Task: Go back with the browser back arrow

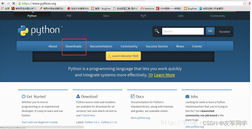Action: [x=3, y=3]
